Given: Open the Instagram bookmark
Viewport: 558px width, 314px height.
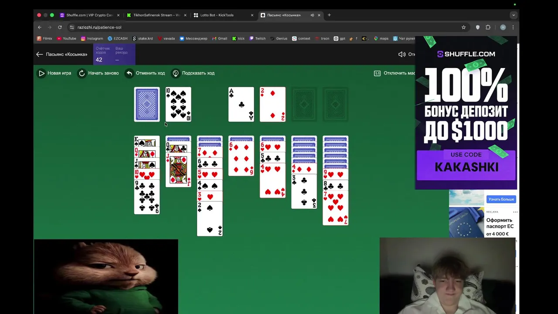Looking at the screenshot, I should coord(92,38).
